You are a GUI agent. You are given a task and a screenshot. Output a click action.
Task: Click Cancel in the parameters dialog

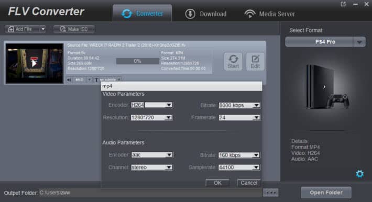tap(249, 183)
